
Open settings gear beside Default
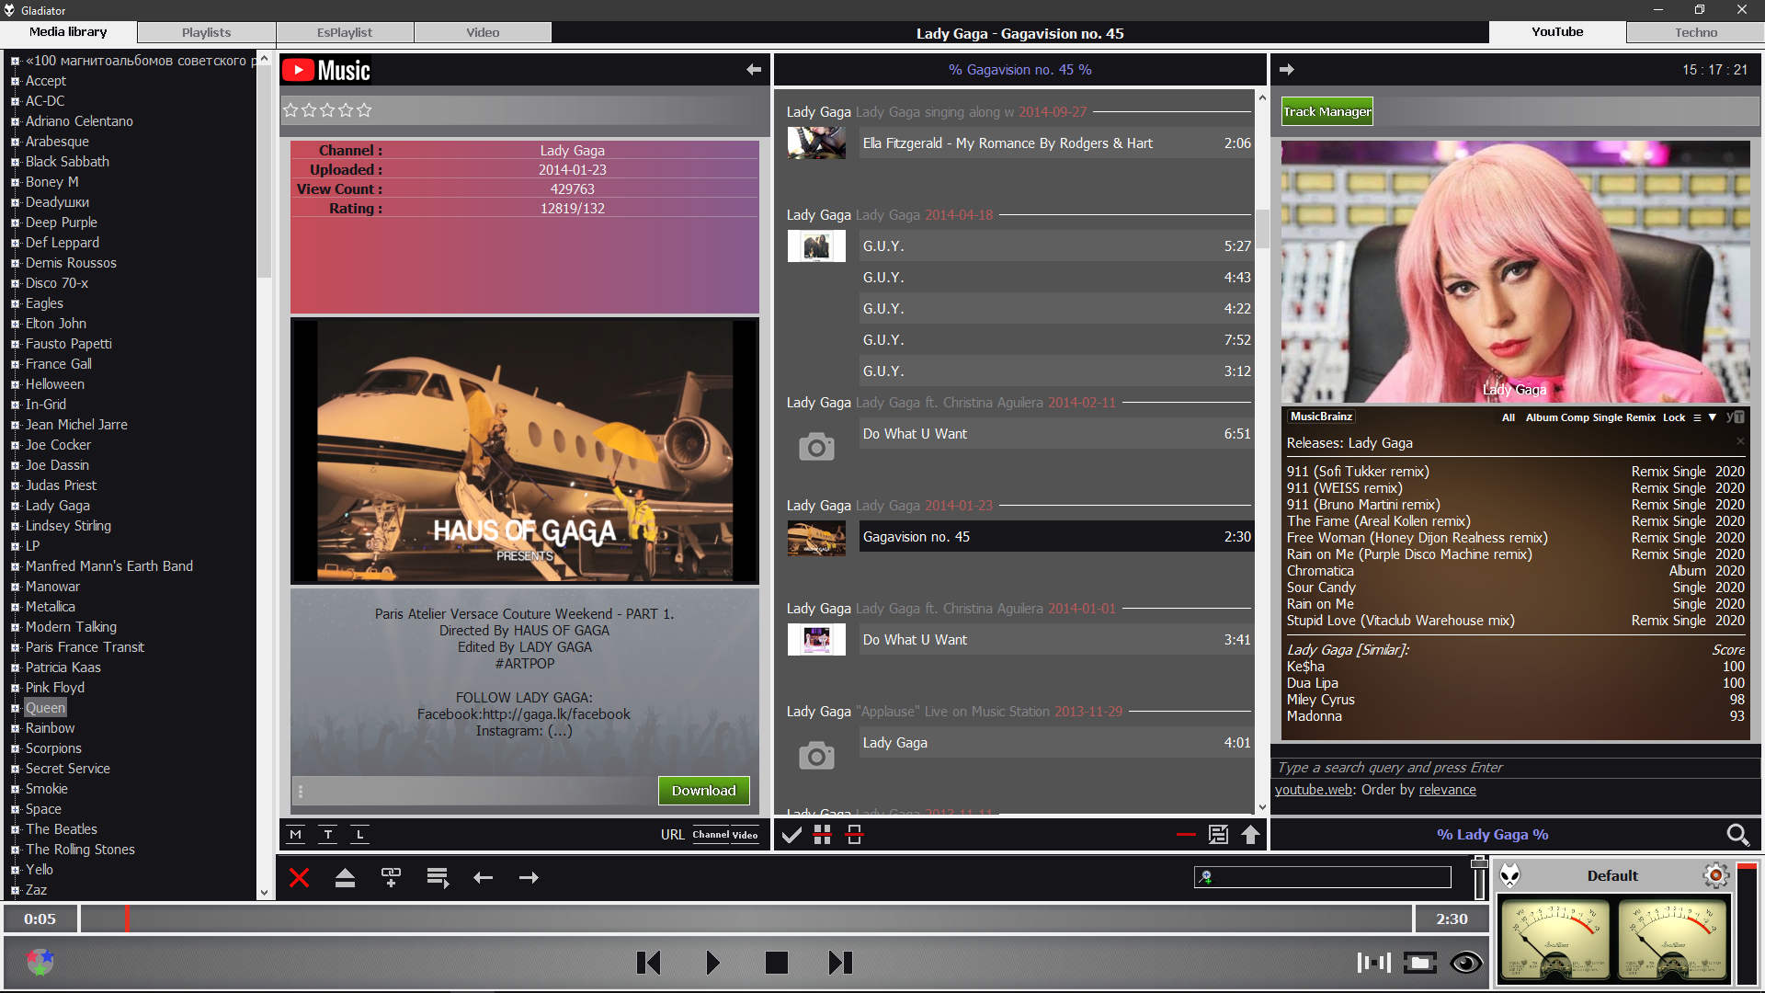pos(1715,875)
